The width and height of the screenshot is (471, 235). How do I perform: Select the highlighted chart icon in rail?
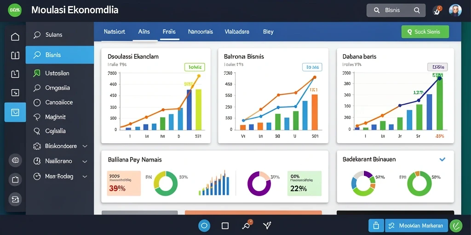coord(15,112)
